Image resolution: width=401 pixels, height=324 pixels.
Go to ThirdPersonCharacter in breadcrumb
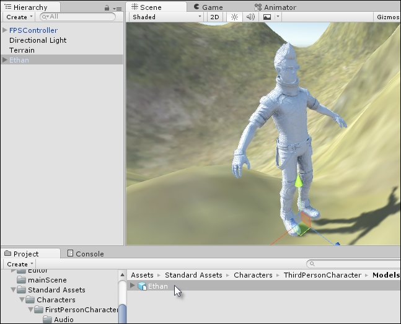point(322,275)
